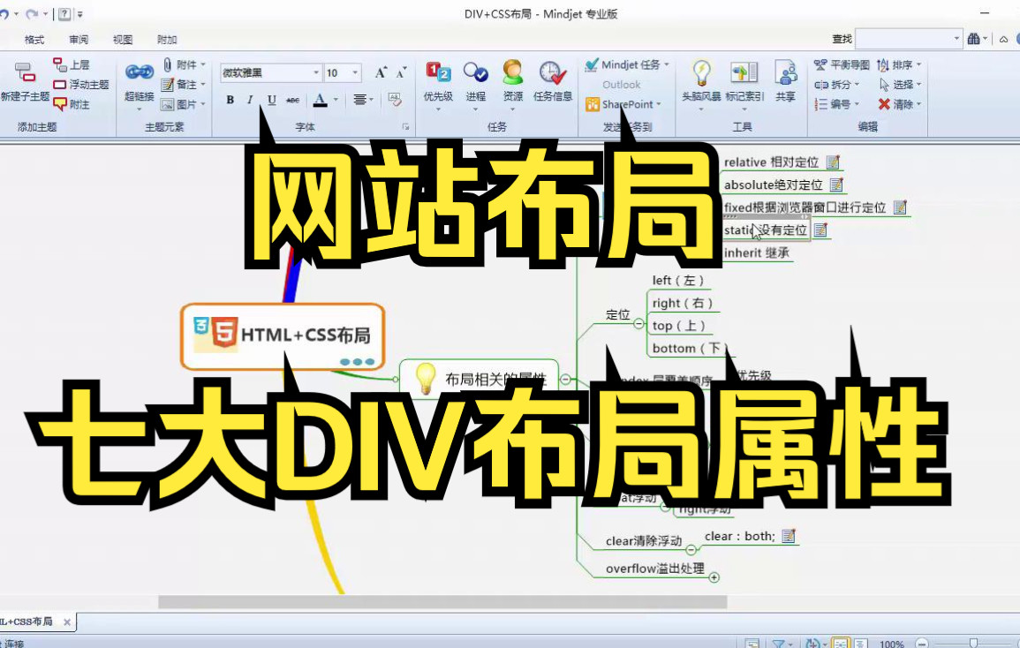Click the clear：both notes link

coord(742,536)
